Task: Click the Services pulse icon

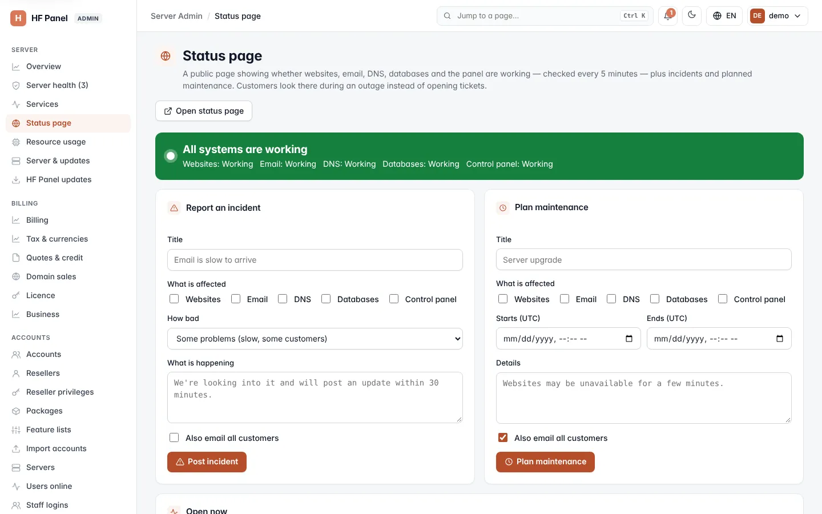Action: 16,105
